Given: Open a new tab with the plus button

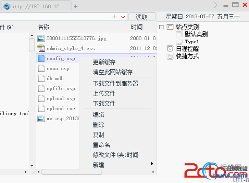Looking at the screenshot, I should [76, 6].
